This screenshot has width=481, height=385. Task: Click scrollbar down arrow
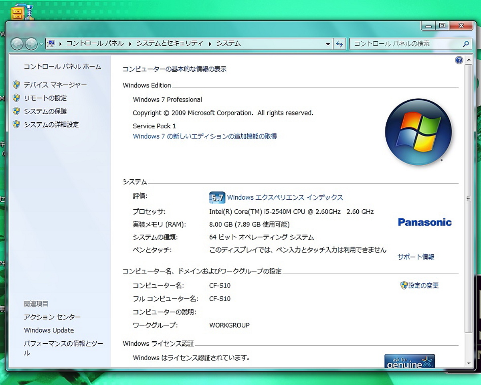pos(469,363)
